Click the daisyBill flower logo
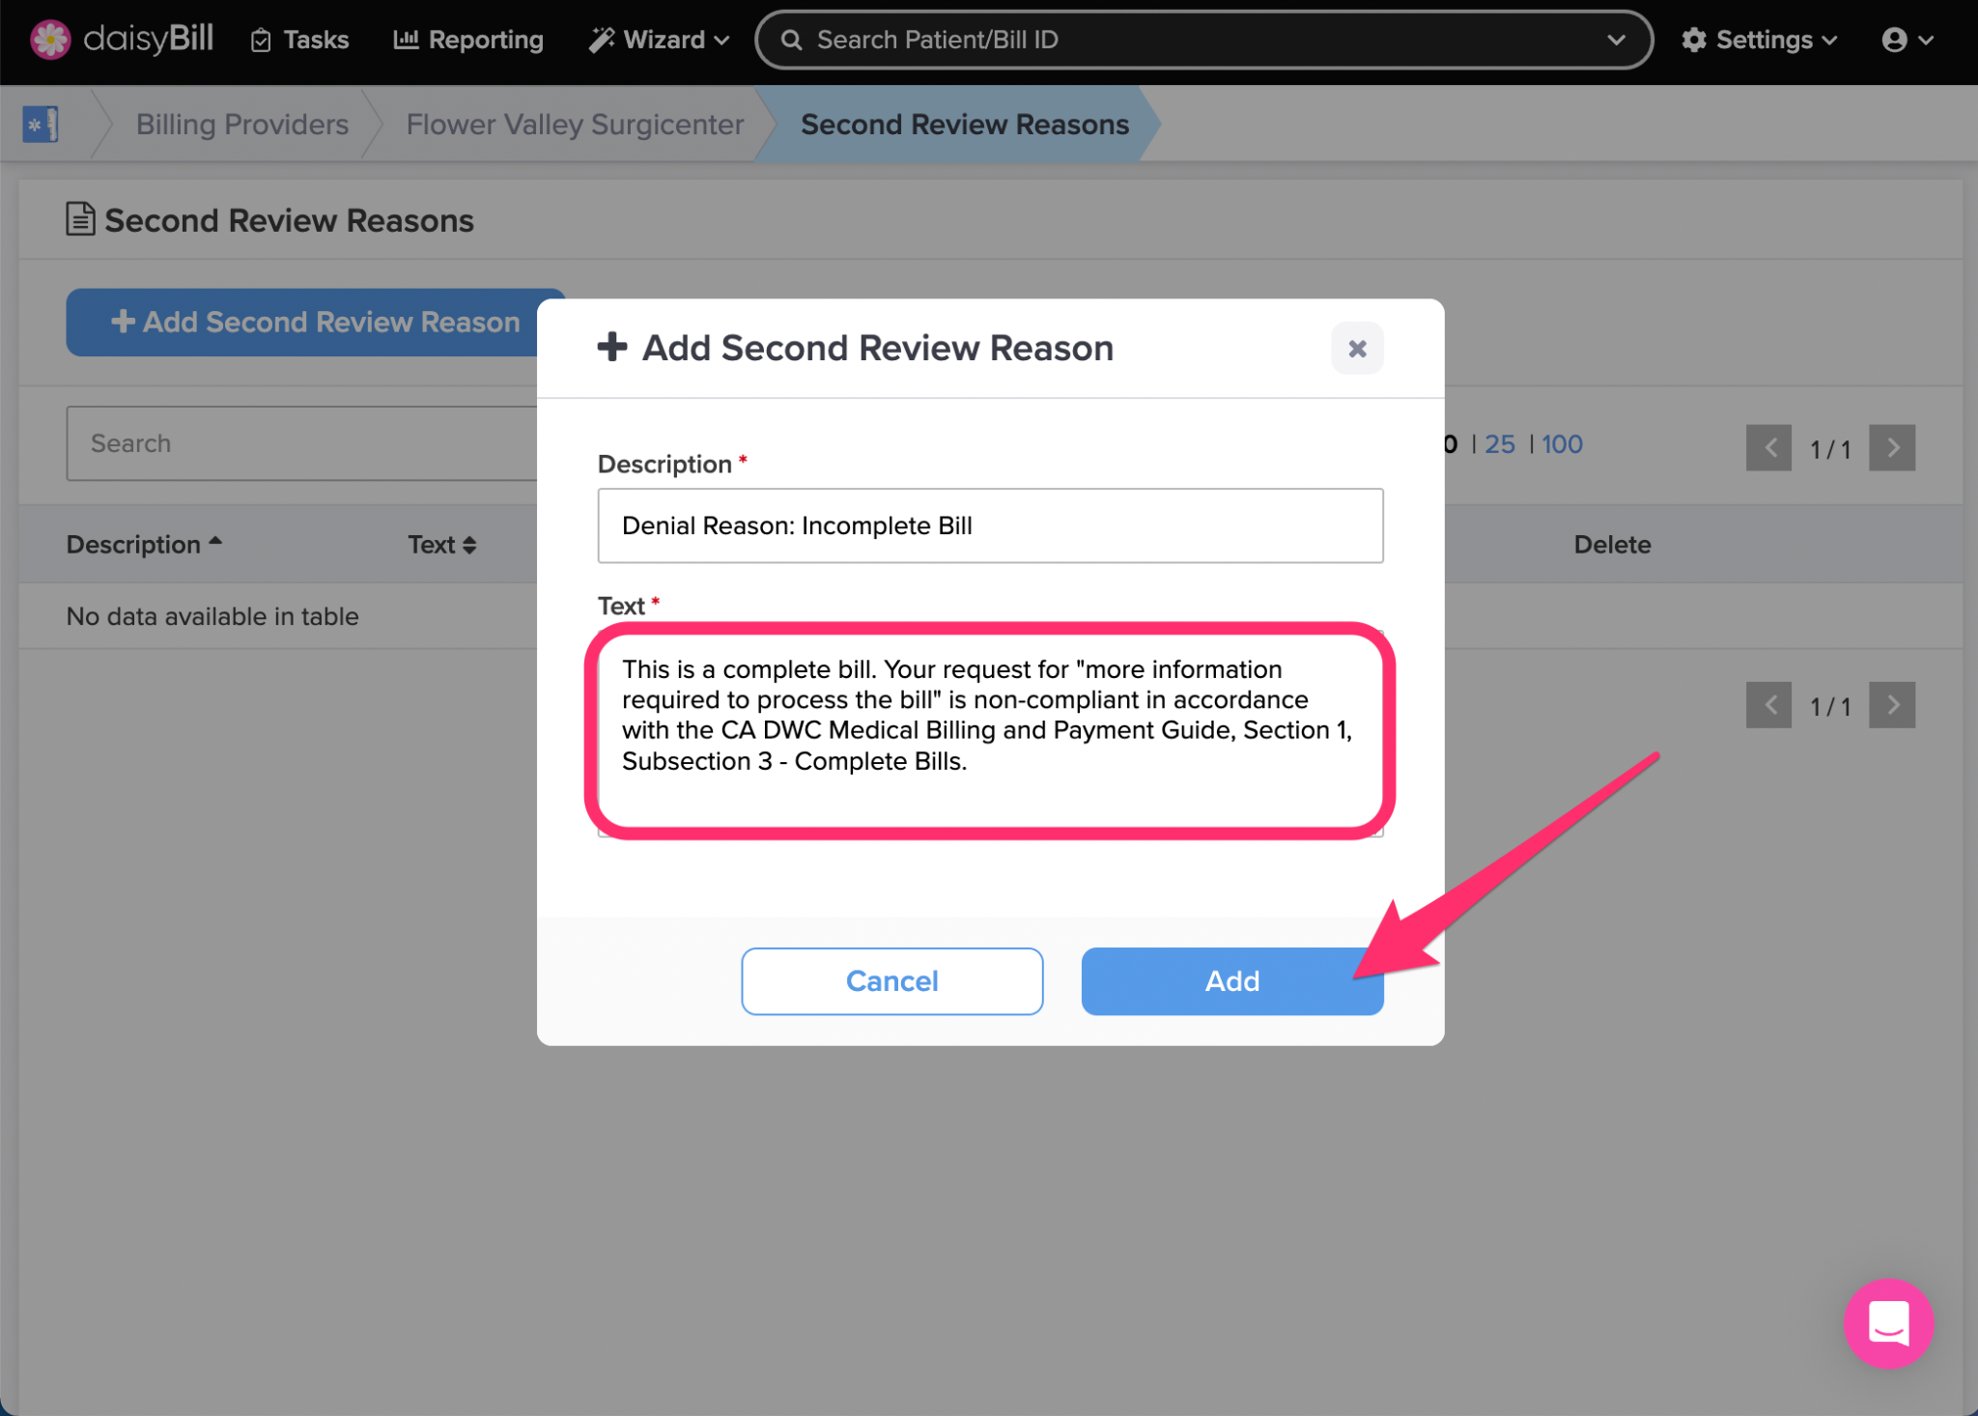The image size is (1978, 1416). [50, 40]
